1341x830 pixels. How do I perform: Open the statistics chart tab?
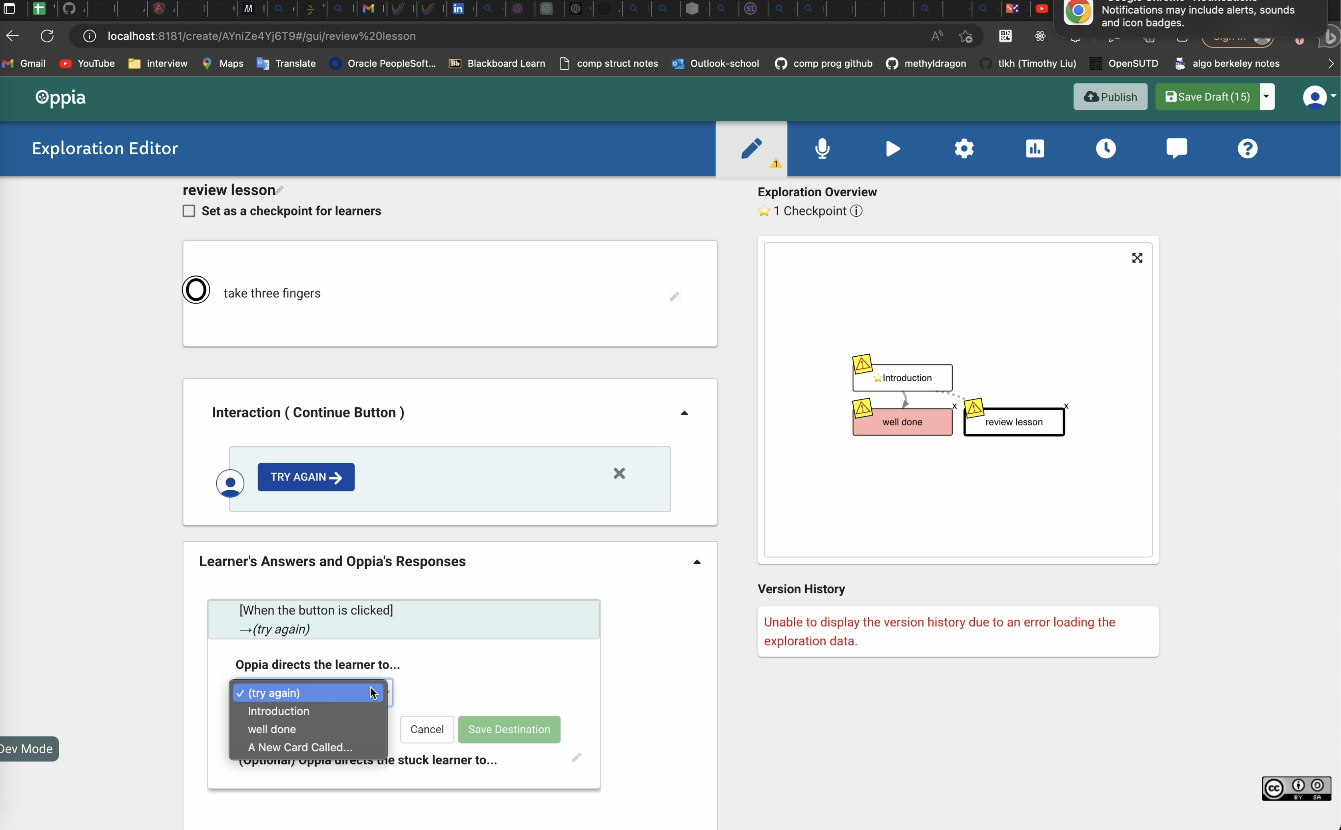[1035, 149]
